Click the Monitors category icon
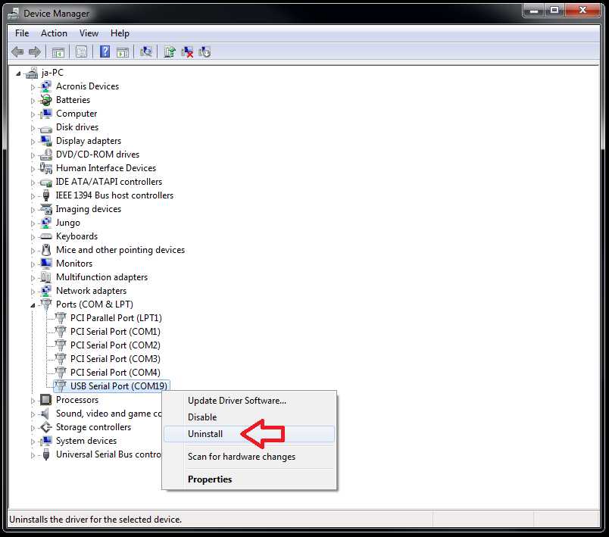The width and height of the screenshot is (609, 537). pos(46,264)
